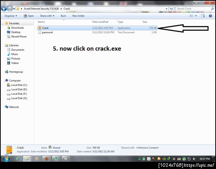The width and height of the screenshot is (216, 169).
Task: Click the refresh button beside address bar
Action: click(171, 9)
